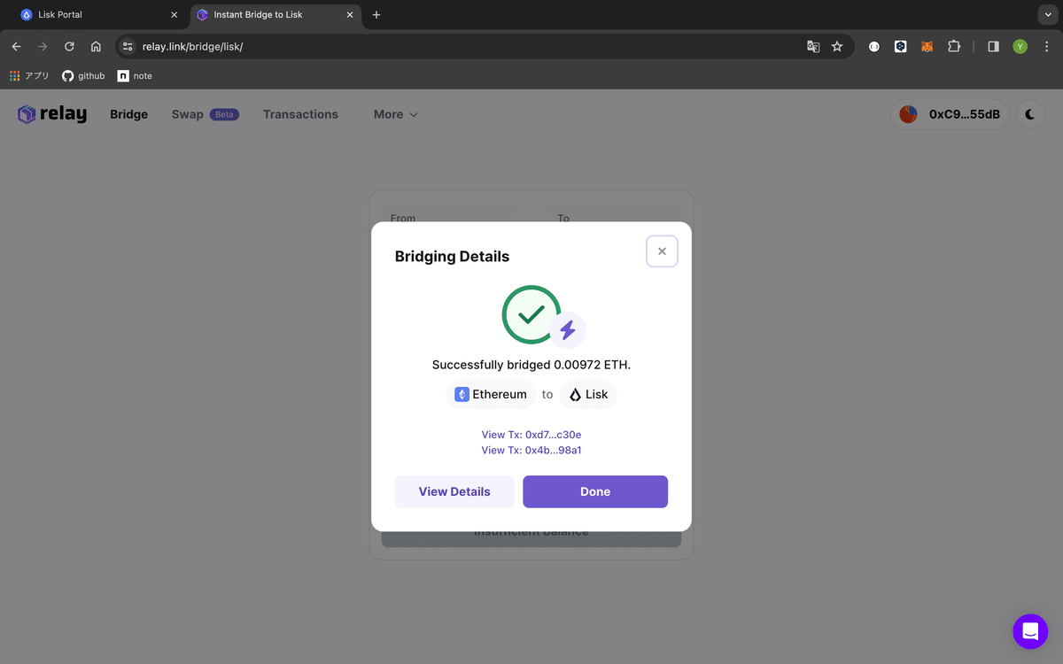
Task: Reload the current page
Action: point(69,46)
